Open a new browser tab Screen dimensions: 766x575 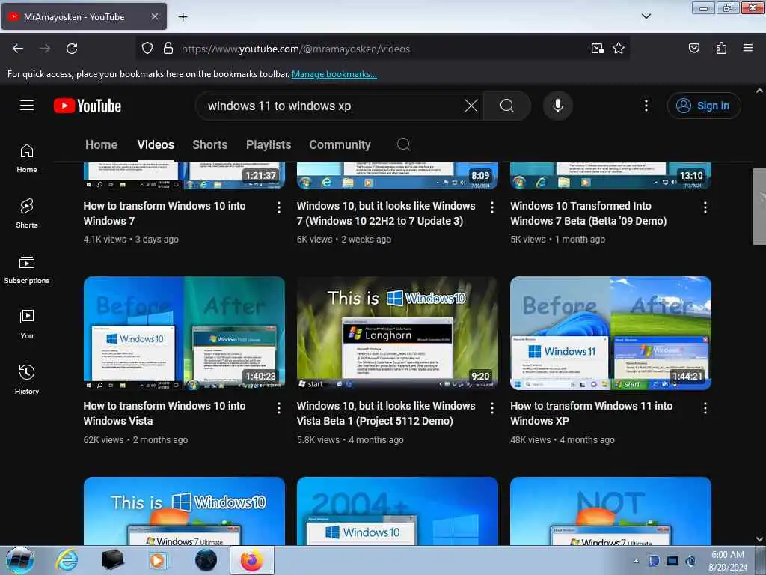tap(183, 17)
